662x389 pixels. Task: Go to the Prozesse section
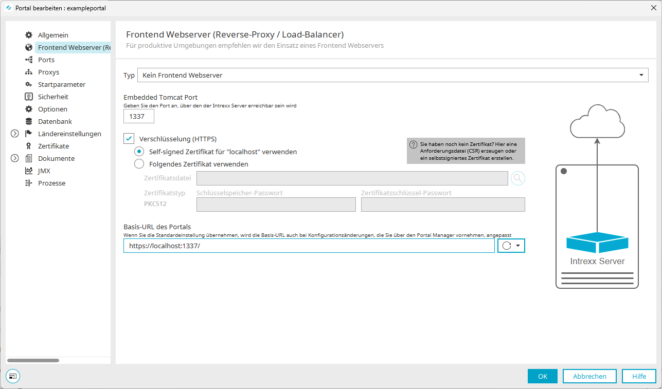pyautogui.click(x=51, y=183)
